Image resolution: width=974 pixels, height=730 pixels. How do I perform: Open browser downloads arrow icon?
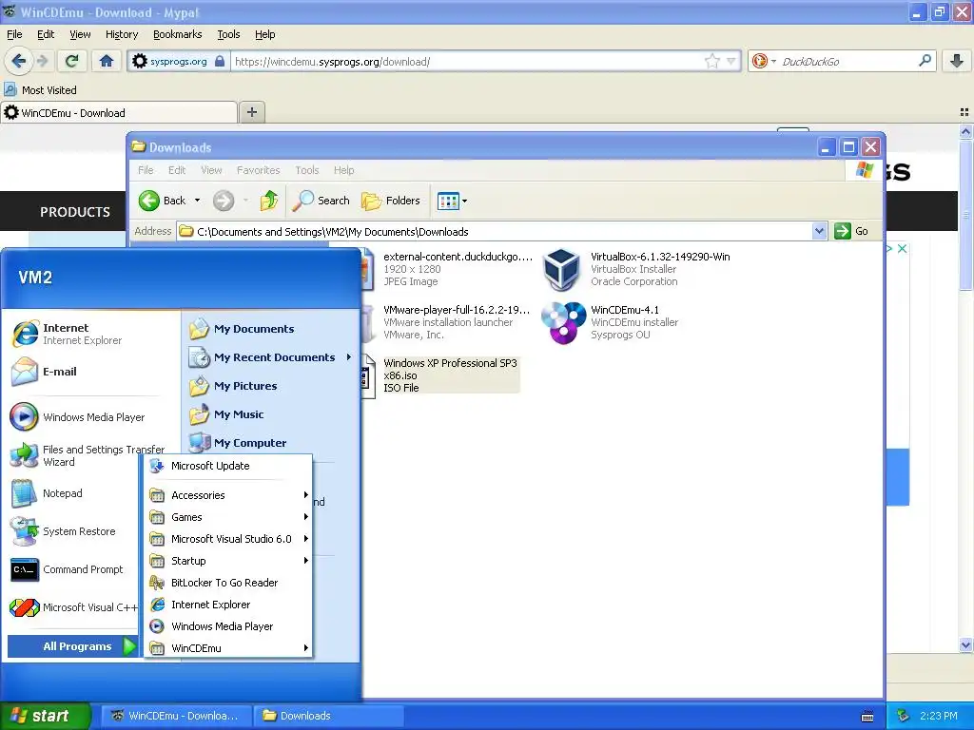[957, 61]
